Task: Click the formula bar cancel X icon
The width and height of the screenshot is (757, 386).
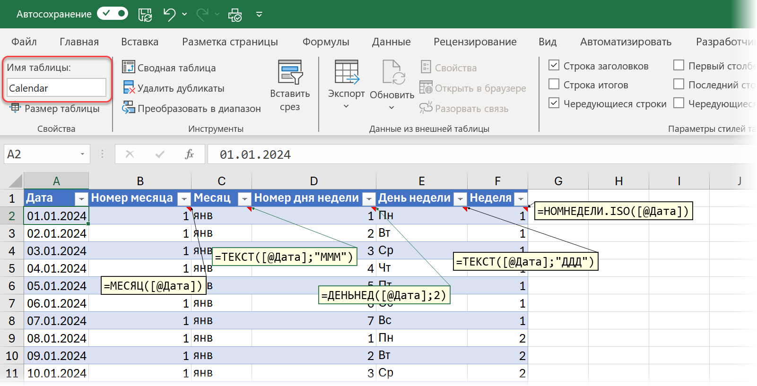Action: coord(130,154)
